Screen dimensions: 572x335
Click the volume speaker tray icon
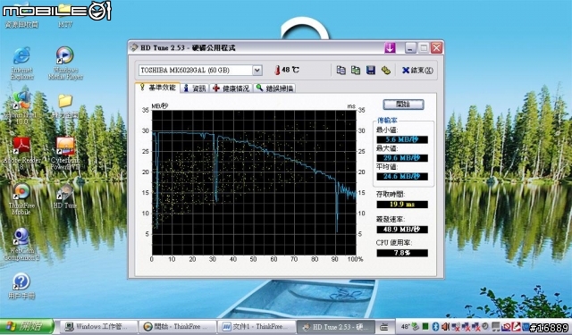click(445, 327)
